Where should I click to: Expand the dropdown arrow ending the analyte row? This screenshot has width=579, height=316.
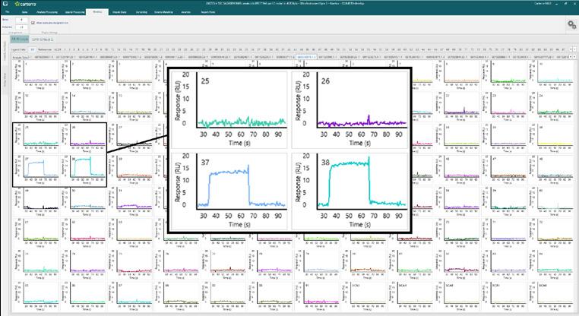[x=574, y=57]
